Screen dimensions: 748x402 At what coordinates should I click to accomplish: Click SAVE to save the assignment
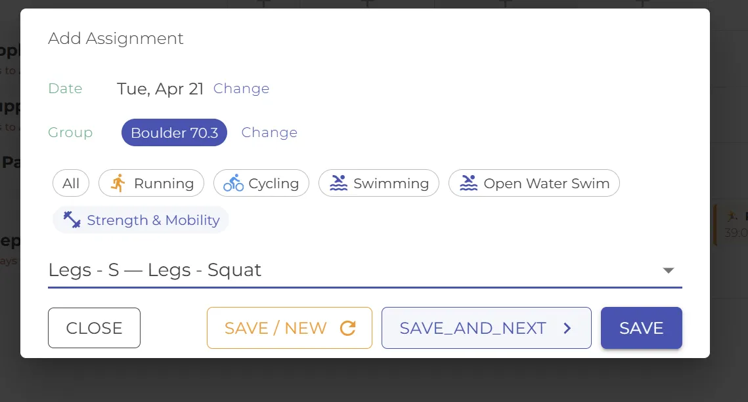(641, 328)
